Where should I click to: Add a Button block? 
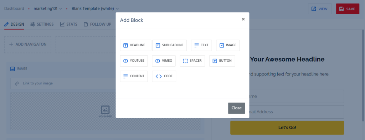point(222,61)
